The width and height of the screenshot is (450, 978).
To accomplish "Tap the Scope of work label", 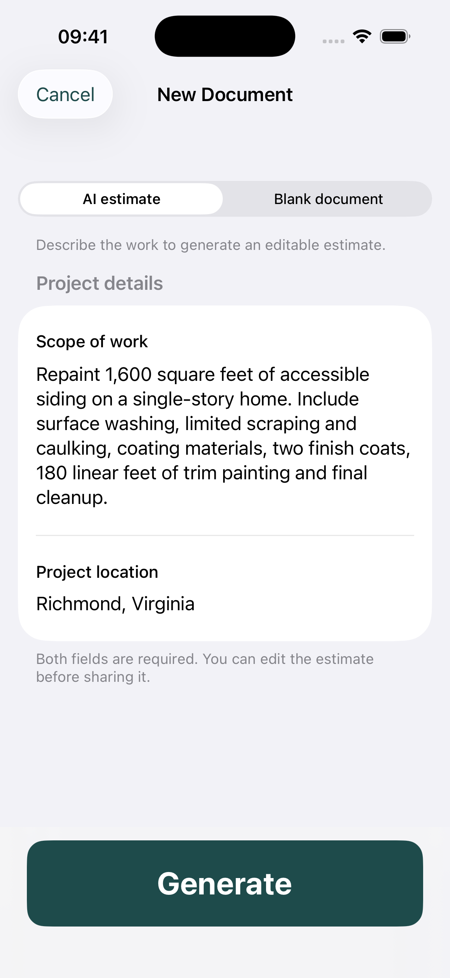I will [x=92, y=341].
